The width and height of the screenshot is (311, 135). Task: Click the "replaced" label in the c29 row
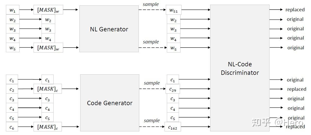[297, 89]
